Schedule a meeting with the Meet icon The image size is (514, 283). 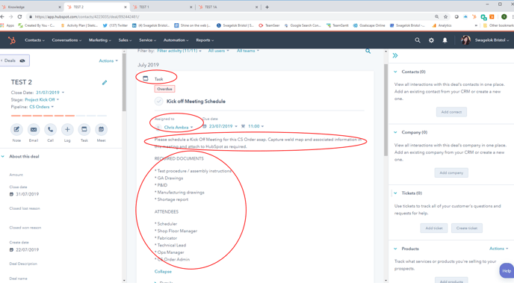[x=101, y=130]
